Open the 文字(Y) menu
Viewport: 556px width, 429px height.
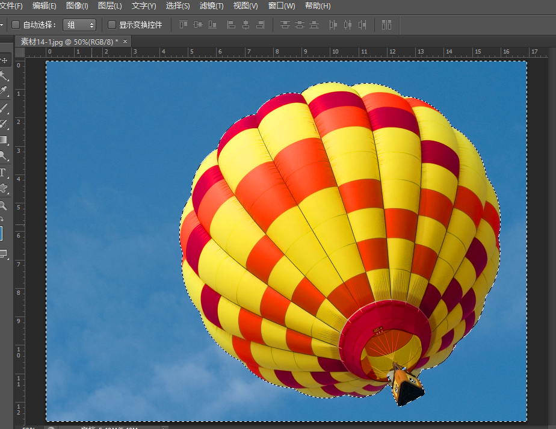(x=144, y=6)
